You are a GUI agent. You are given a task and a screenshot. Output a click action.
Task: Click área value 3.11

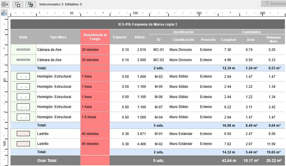tap(249, 107)
